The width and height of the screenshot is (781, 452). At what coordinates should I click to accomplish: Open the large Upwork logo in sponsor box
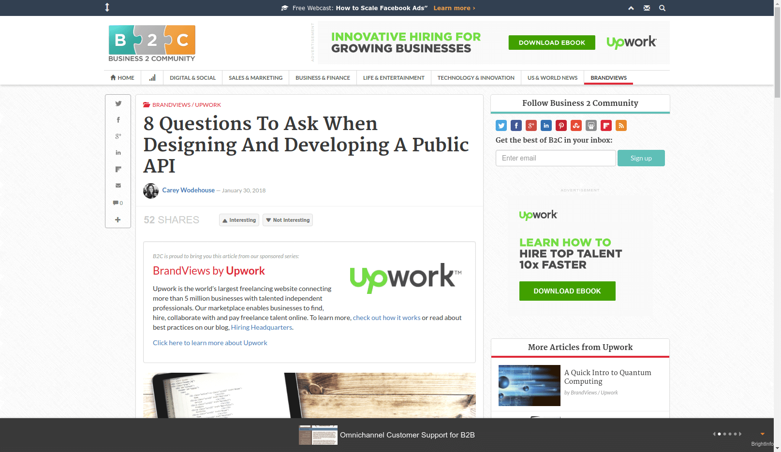pyautogui.click(x=405, y=277)
